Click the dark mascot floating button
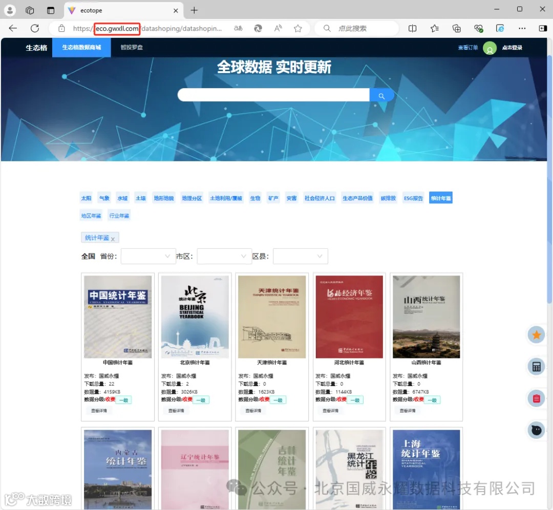 point(537,430)
